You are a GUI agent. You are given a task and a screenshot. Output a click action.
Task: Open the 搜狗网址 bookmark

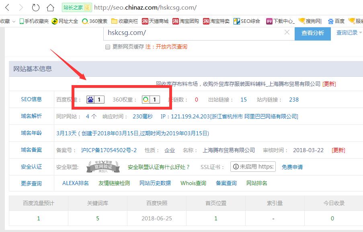coord(313,21)
